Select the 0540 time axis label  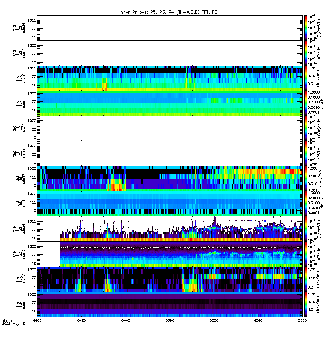[258, 320]
